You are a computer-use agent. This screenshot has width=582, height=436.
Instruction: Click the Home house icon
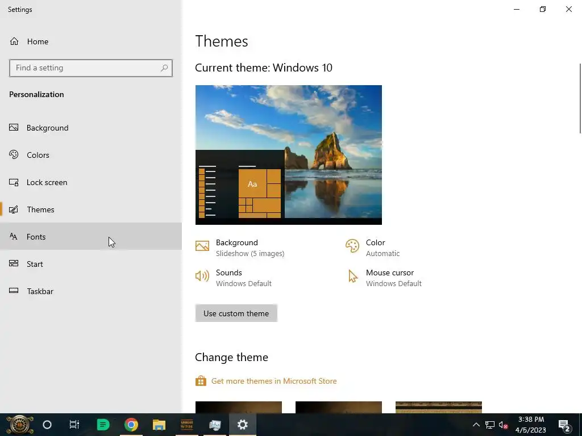click(x=14, y=41)
